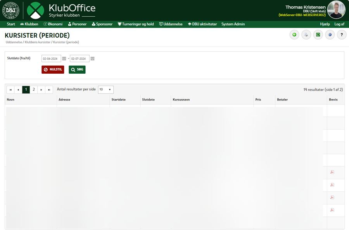The height and width of the screenshot is (232, 349).
Task: Open the System Admin menu
Action: (x=233, y=24)
